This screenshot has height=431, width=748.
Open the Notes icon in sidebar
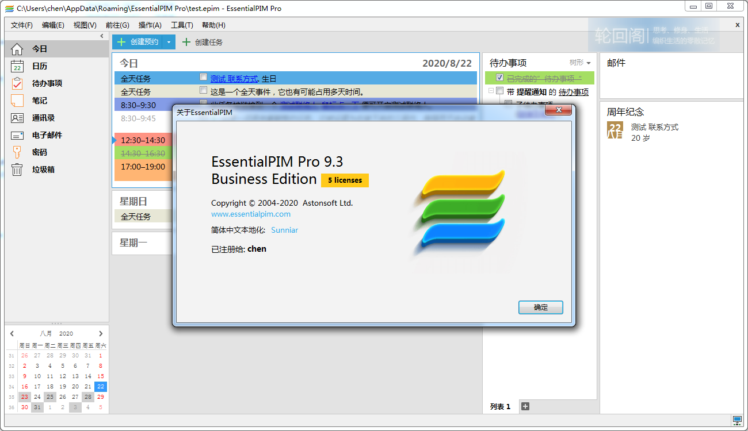coord(17,101)
